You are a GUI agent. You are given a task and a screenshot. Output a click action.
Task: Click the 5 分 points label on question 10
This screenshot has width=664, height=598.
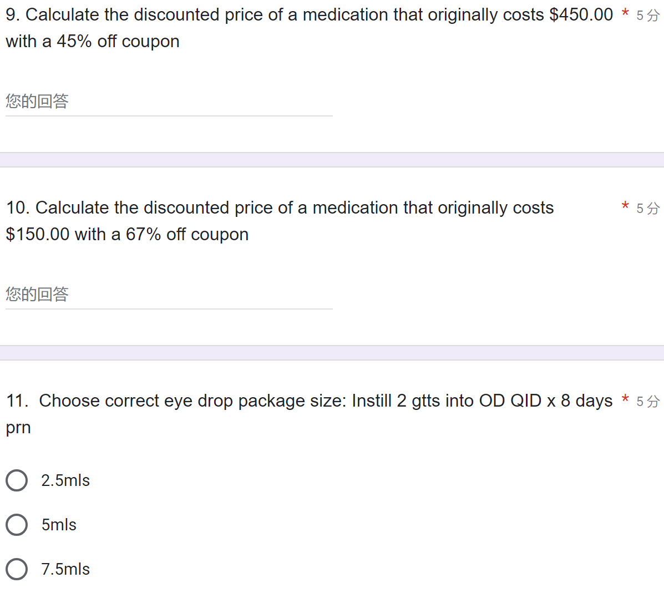(647, 209)
